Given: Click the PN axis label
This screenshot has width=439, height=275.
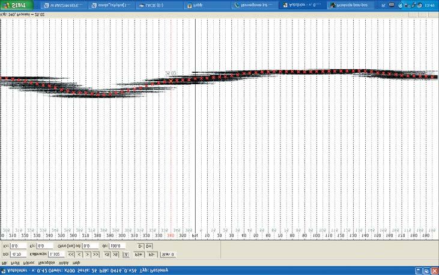Looking at the screenshot, I should point(195,235).
